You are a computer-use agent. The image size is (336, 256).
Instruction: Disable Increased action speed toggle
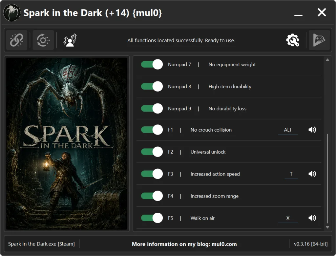pos(152,174)
